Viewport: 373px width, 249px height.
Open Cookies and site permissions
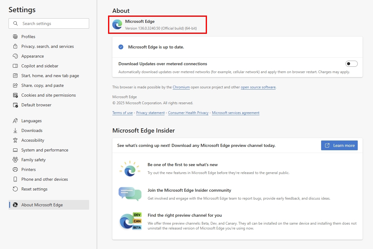pos(49,95)
